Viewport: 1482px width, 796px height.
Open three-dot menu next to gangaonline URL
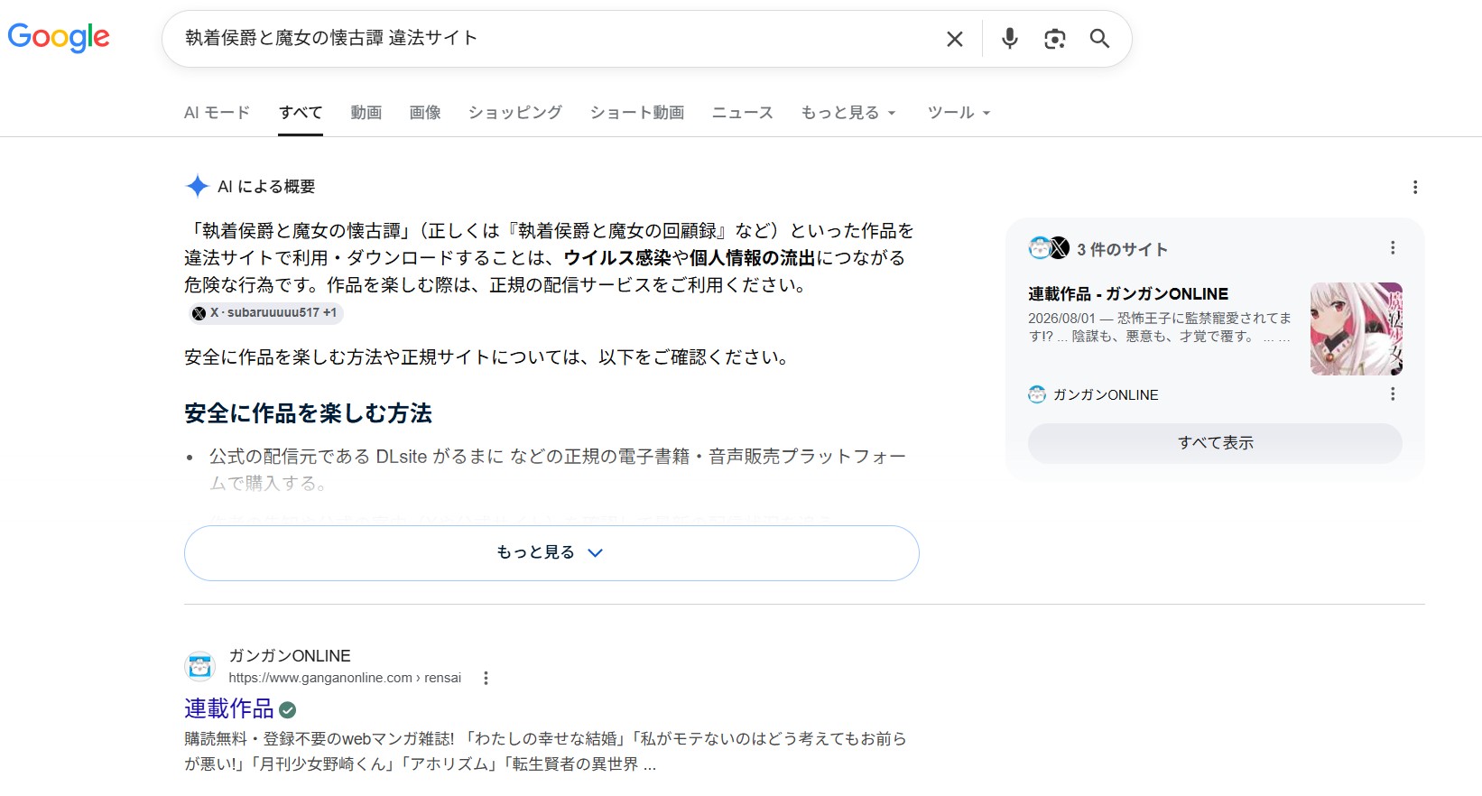486,678
